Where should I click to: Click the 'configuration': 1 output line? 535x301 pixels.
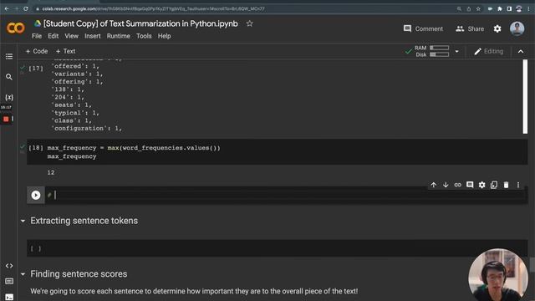pyautogui.click(x=87, y=128)
